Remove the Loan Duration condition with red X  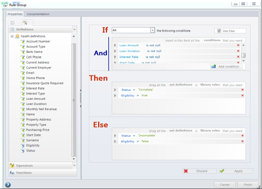pos(238,51)
